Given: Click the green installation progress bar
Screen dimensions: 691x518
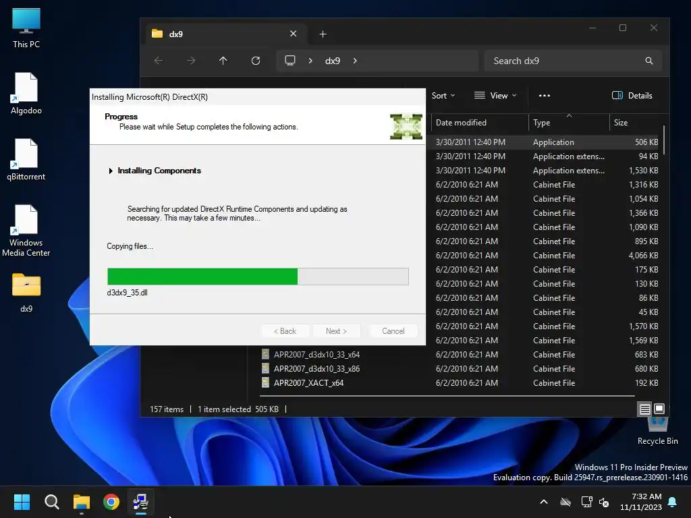Looking at the screenshot, I should (x=258, y=277).
